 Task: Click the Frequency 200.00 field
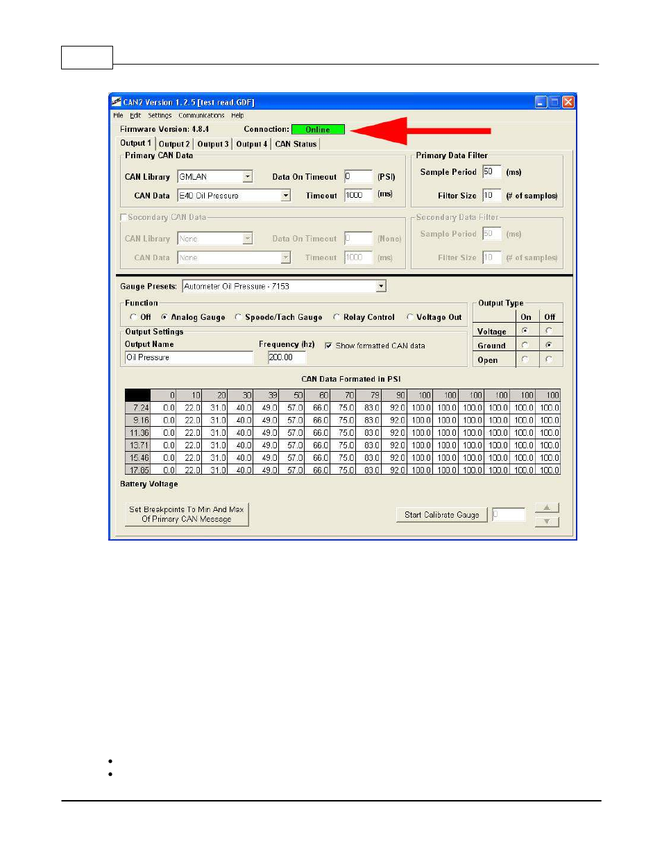point(287,357)
